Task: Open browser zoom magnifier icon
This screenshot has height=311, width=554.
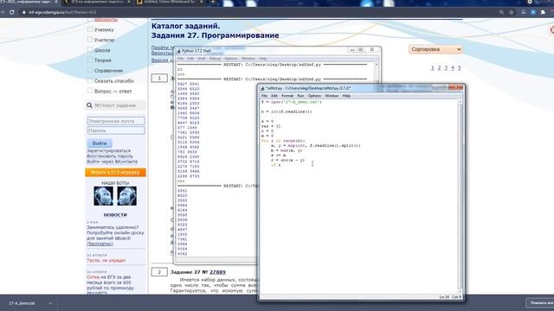Action: (x=501, y=12)
